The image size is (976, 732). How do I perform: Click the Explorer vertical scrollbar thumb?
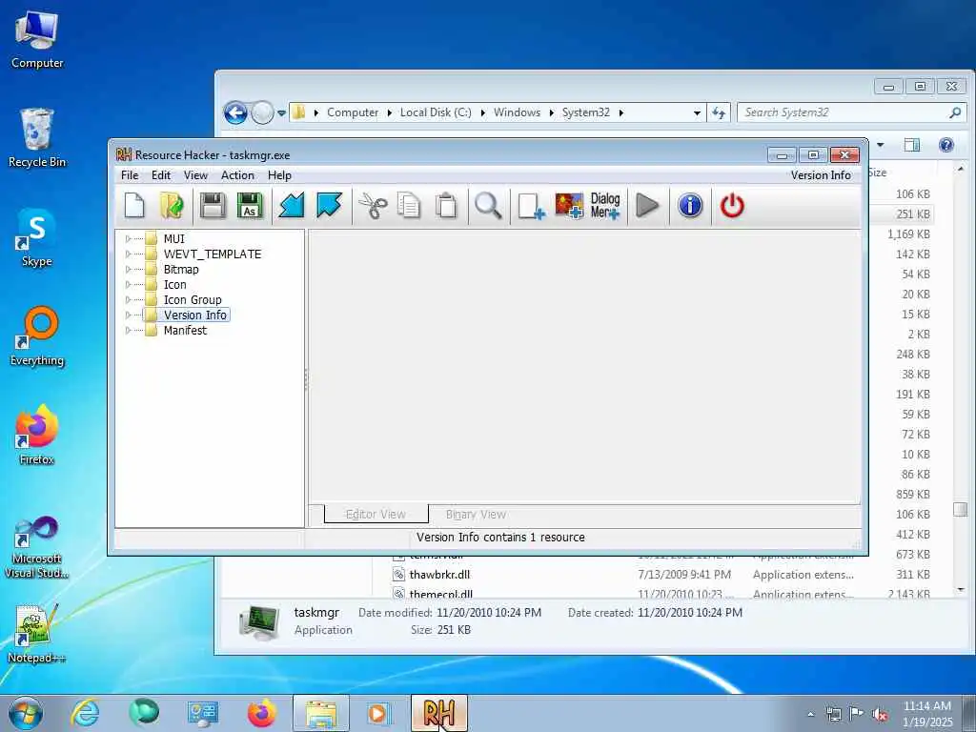961,509
